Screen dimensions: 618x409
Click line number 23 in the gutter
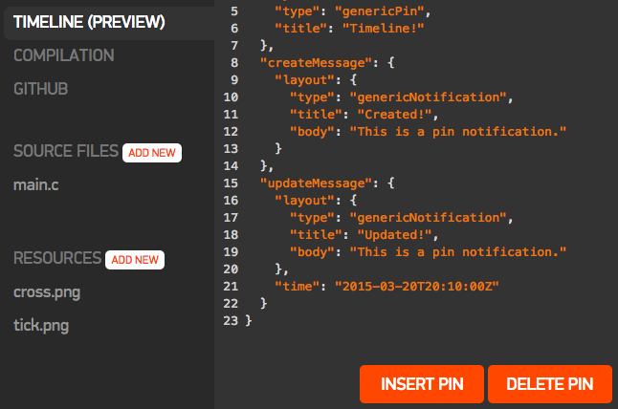230,320
